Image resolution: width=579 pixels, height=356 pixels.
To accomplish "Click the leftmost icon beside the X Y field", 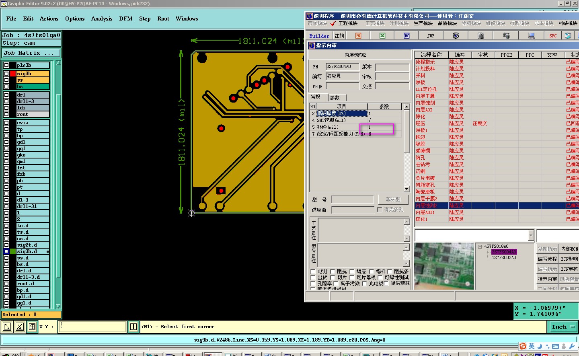I will coord(7,327).
